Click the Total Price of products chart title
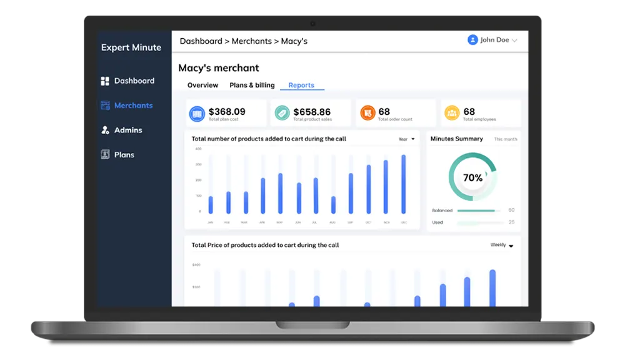 [265, 245]
